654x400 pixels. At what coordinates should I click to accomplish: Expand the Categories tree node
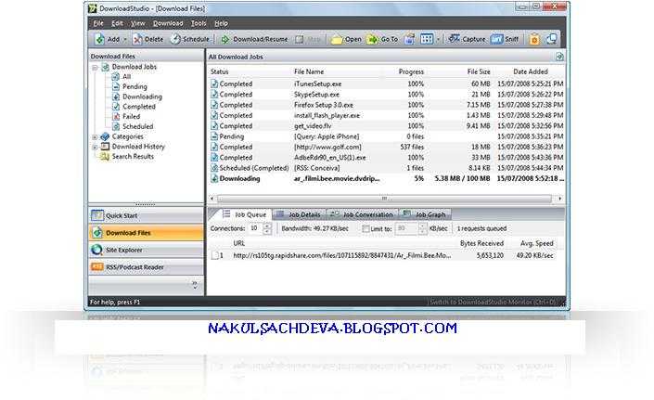click(95, 136)
